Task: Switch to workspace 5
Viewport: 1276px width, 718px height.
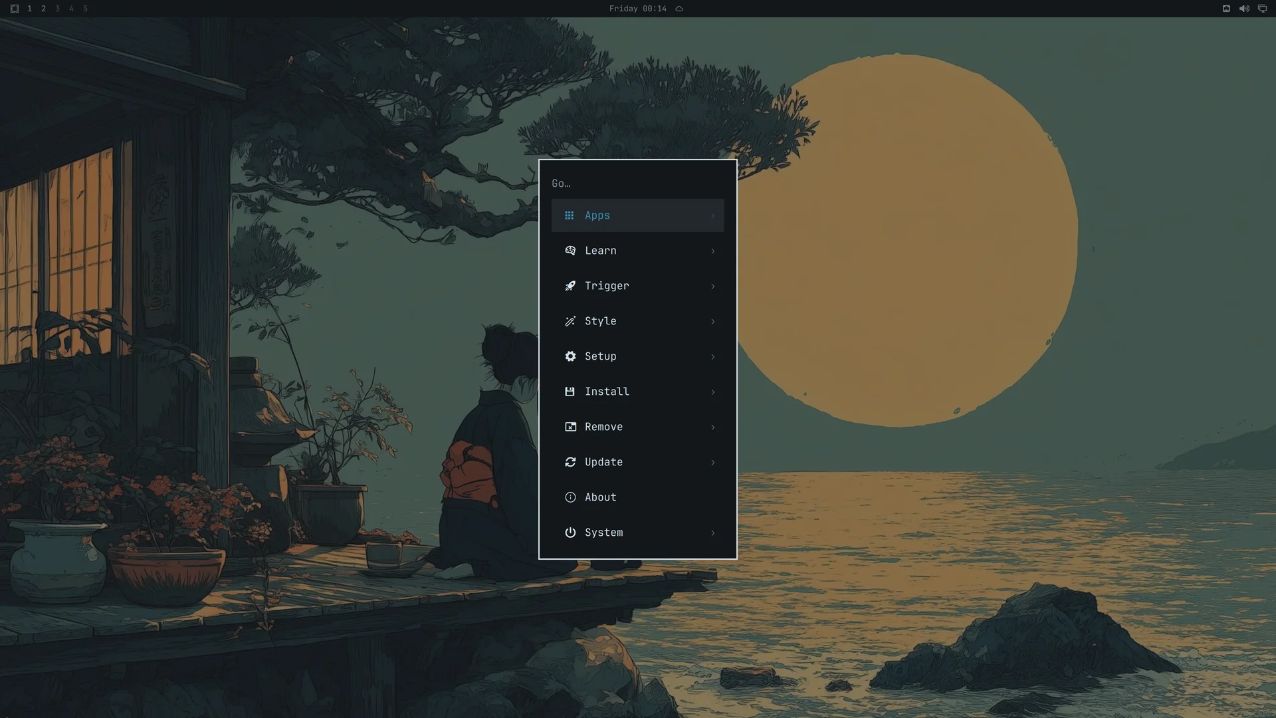Action: (x=85, y=9)
